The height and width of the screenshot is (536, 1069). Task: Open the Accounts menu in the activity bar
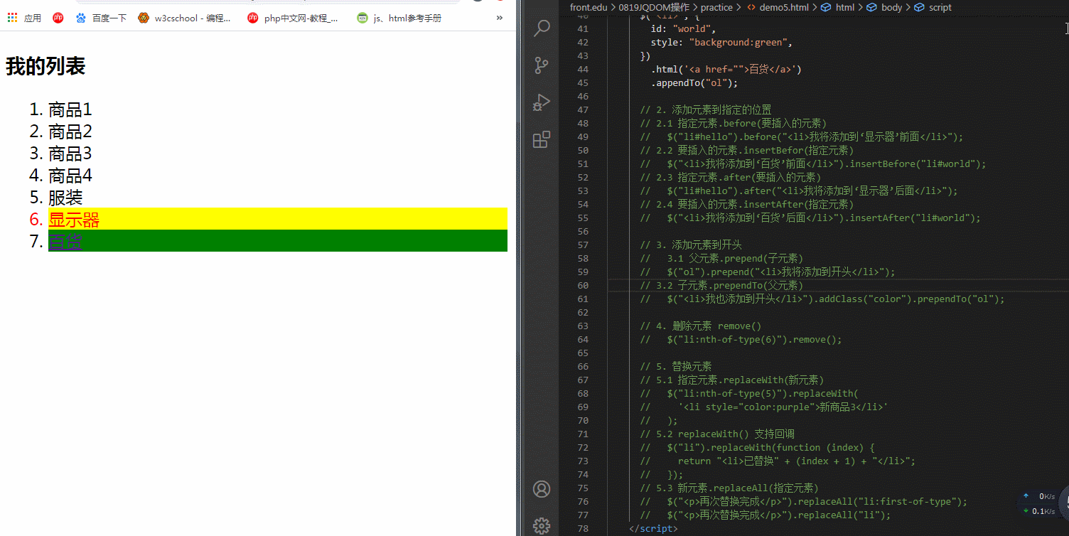pos(542,489)
